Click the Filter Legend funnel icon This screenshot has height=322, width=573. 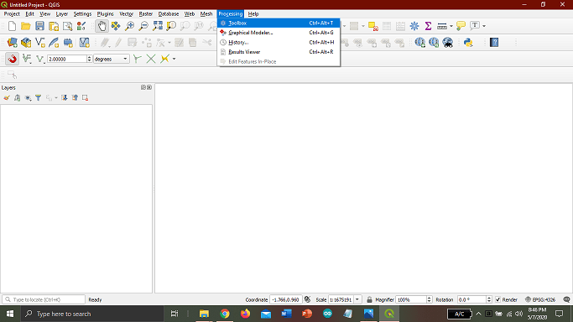(x=38, y=98)
